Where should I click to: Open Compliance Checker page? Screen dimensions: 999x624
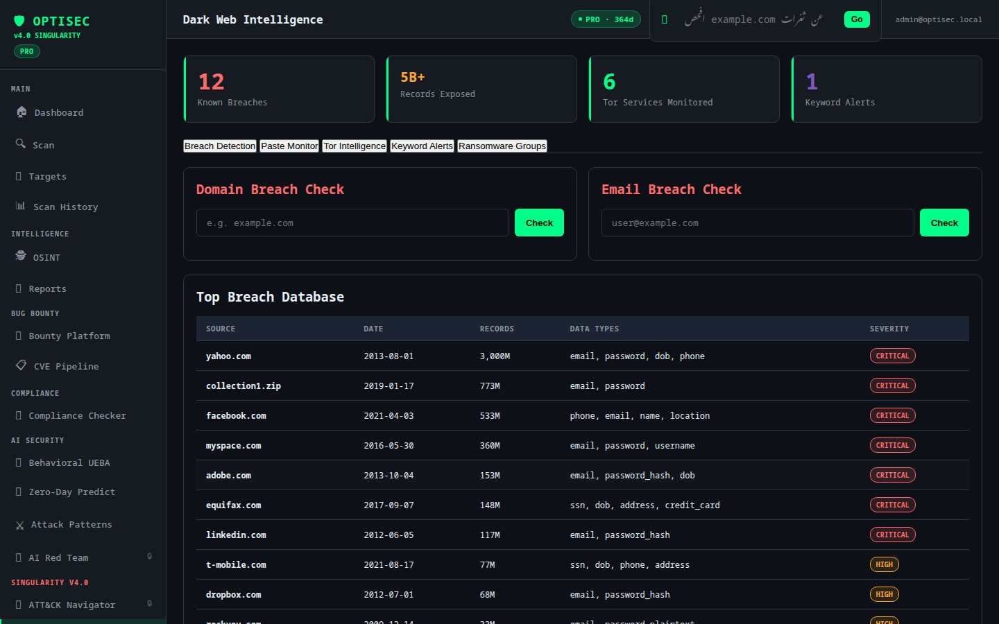coord(83,415)
